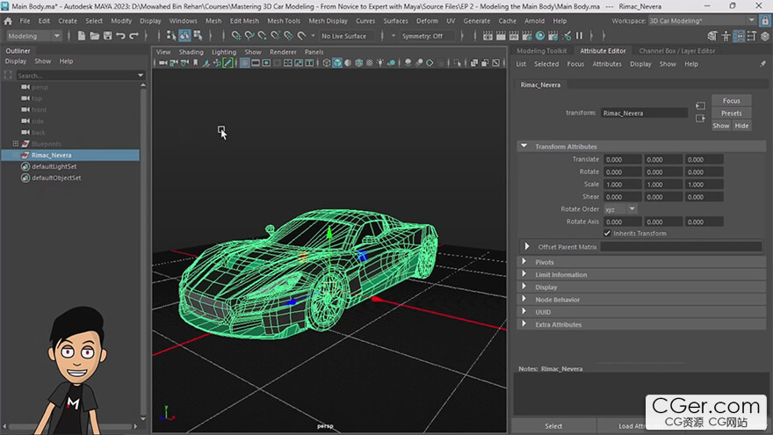Open the Mesh Tools menu
Image resolution: width=773 pixels, height=435 pixels.
point(284,21)
